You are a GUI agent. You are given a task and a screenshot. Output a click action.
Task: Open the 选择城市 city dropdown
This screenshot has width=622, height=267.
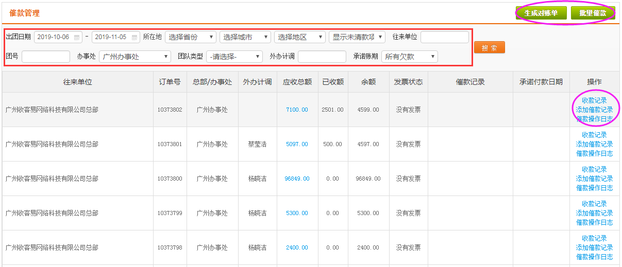pyautogui.click(x=245, y=37)
